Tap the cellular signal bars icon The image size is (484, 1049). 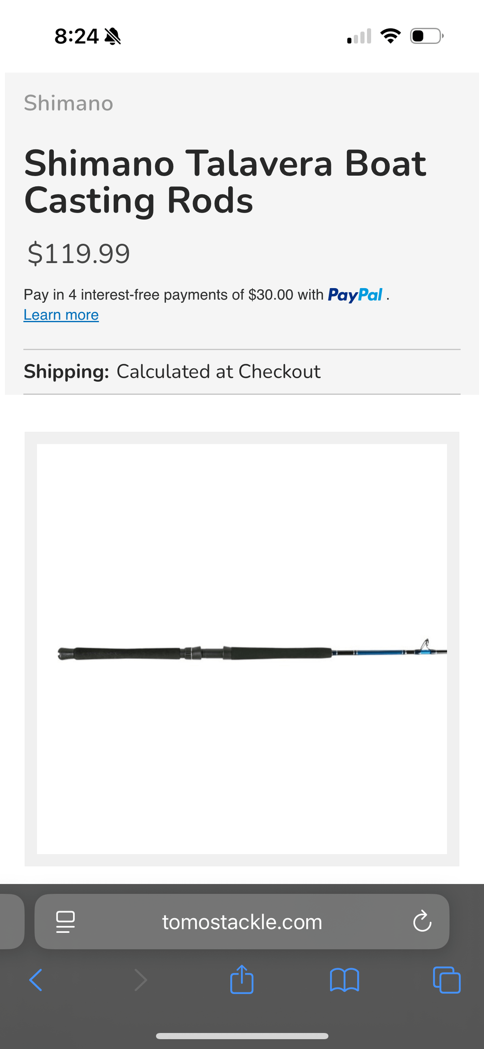(359, 36)
